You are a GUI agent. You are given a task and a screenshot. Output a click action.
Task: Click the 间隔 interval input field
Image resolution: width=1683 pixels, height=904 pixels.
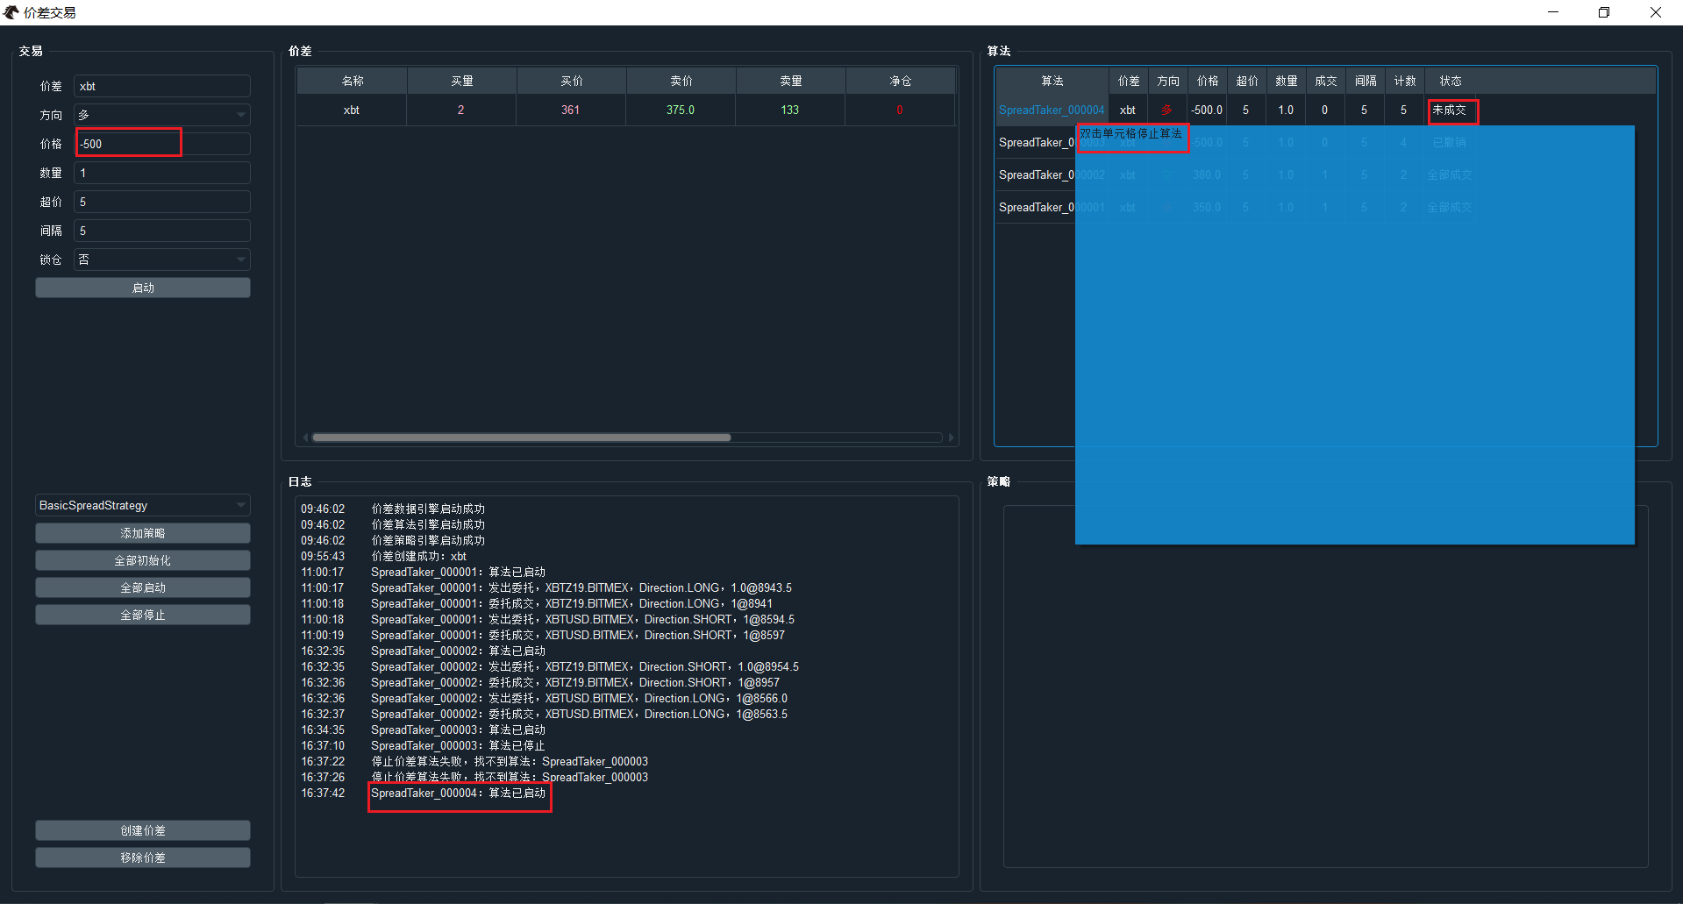[x=161, y=231]
